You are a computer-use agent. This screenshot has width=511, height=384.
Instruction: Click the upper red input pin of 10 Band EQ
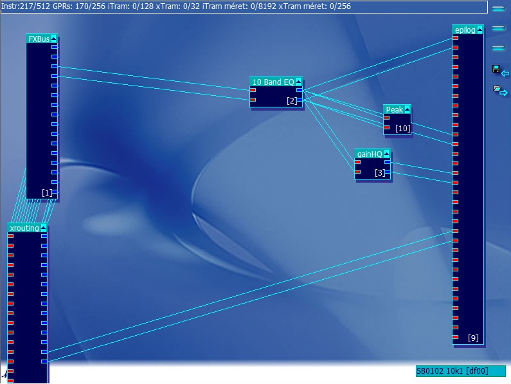click(x=253, y=90)
